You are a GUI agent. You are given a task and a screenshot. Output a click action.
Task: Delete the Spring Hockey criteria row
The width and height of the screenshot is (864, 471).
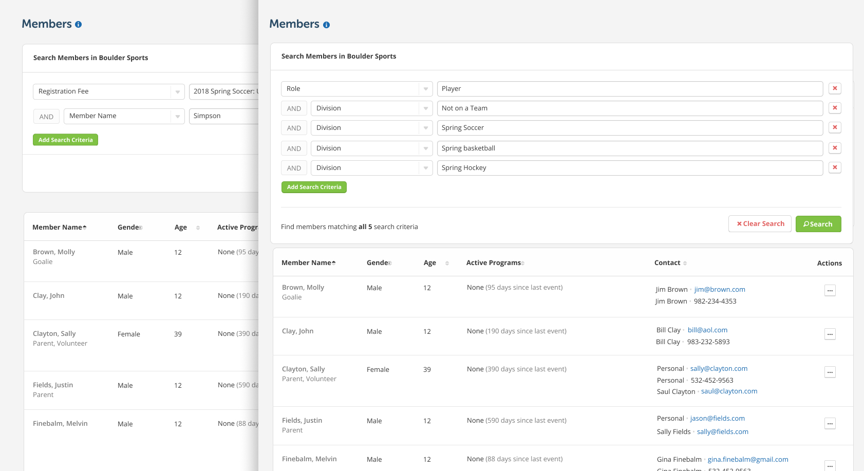click(835, 167)
